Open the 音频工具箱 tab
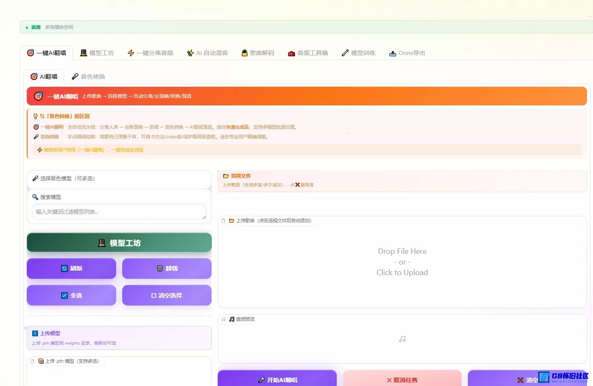This screenshot has width=593, height=386. tap(308, 53)
